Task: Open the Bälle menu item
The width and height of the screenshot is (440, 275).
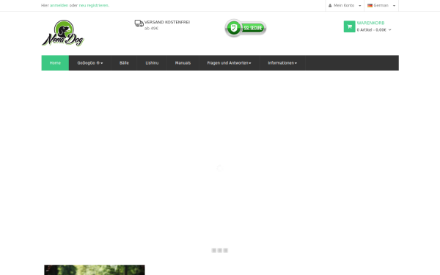Action: click(124, 63)
